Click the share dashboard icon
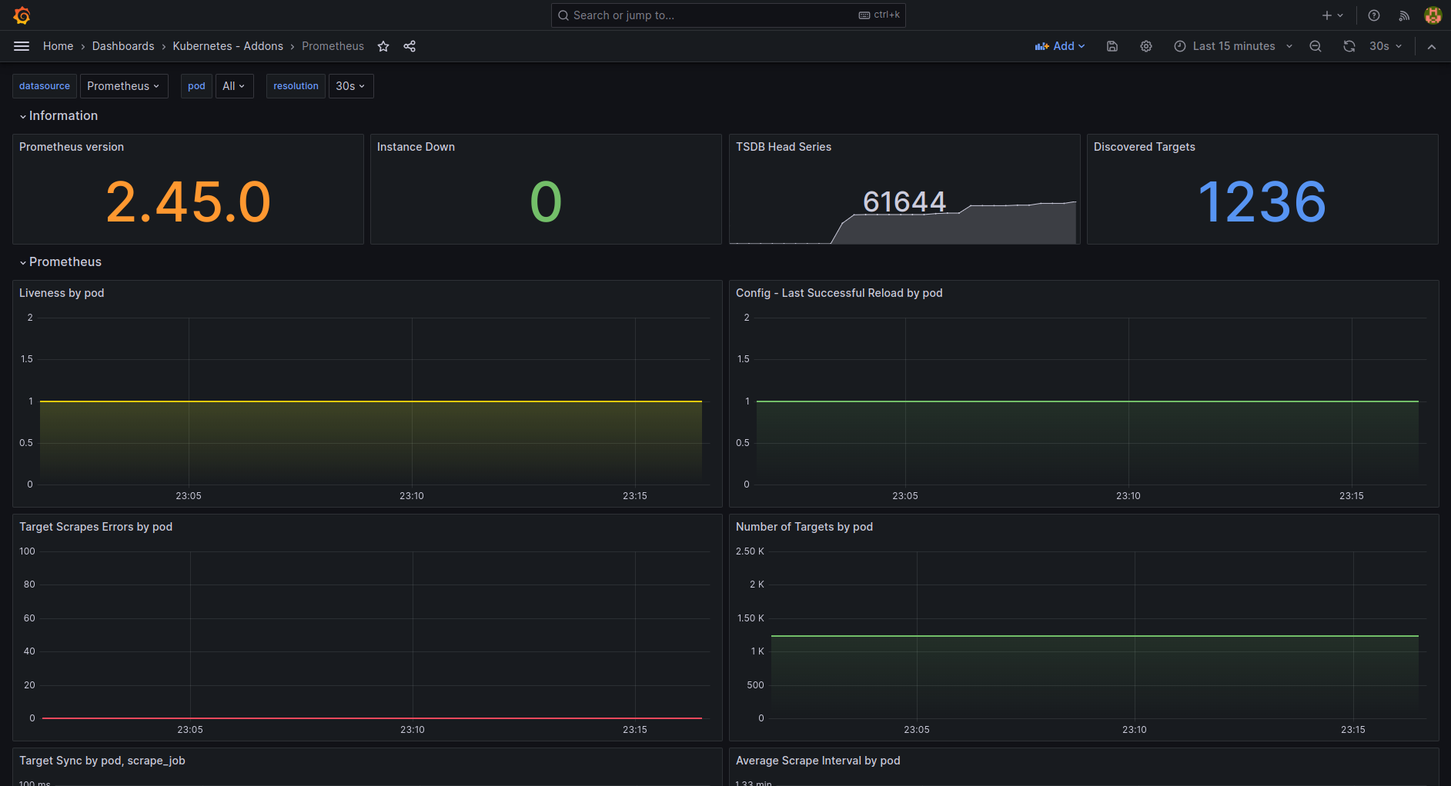Viewport: 1451px width, 786px height. point(410,46)
